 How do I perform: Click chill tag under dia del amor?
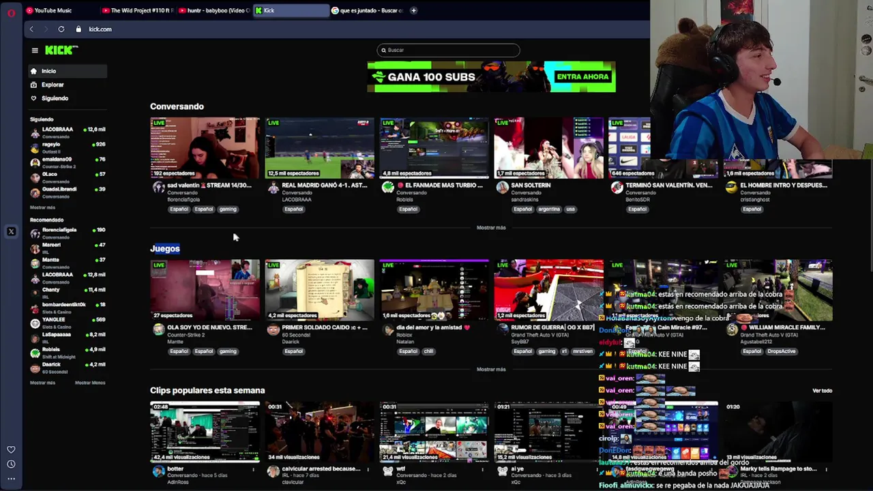tap(428, 351)
